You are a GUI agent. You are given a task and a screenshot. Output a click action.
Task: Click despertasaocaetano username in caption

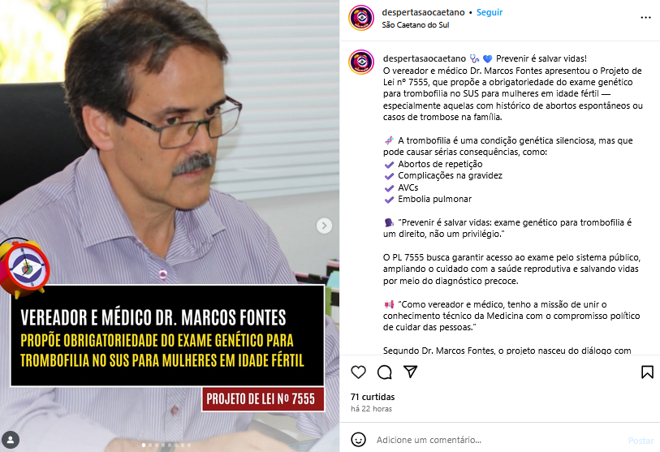coord(425,58)
